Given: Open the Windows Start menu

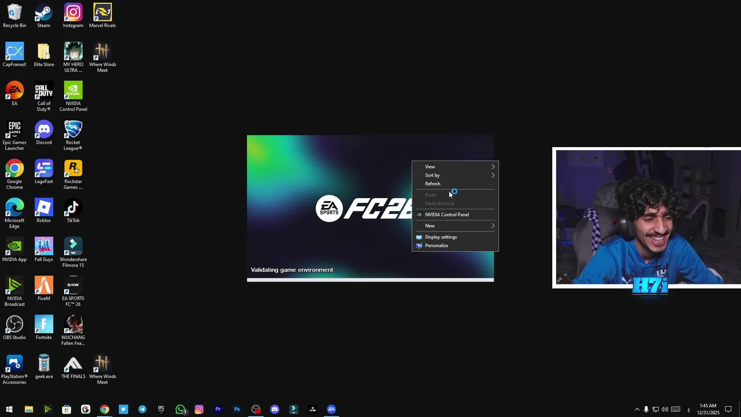Looking at the screenshot, I should [9, 409].
